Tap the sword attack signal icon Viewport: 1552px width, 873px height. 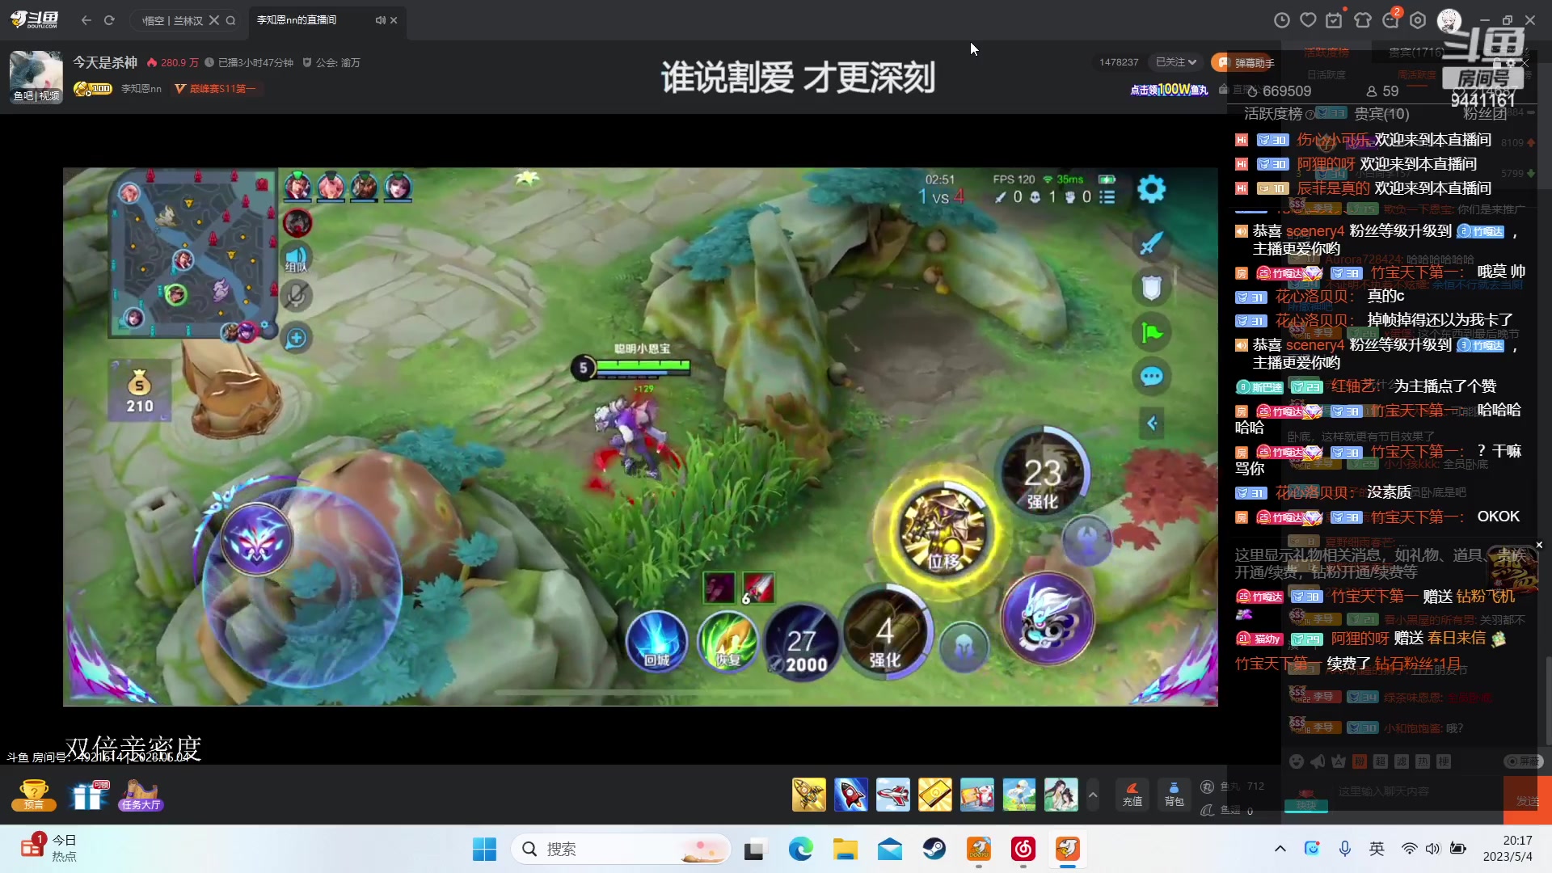point(1151,242)
